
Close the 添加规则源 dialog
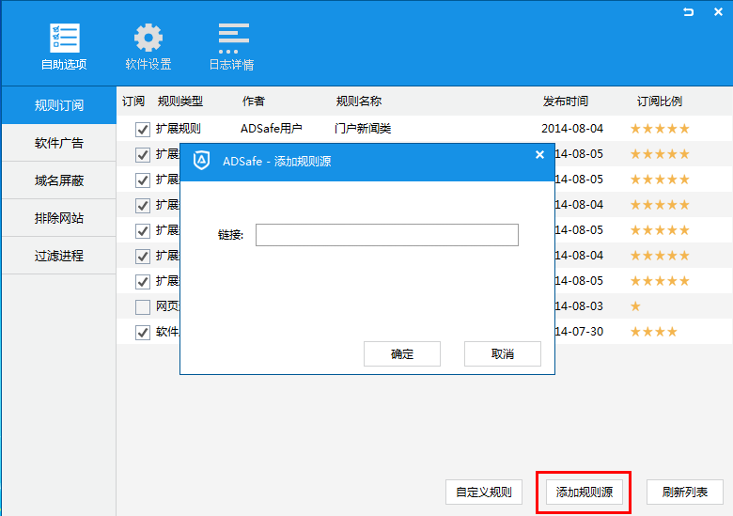(539, 155)
